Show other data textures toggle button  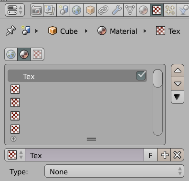tap(37, 54)
